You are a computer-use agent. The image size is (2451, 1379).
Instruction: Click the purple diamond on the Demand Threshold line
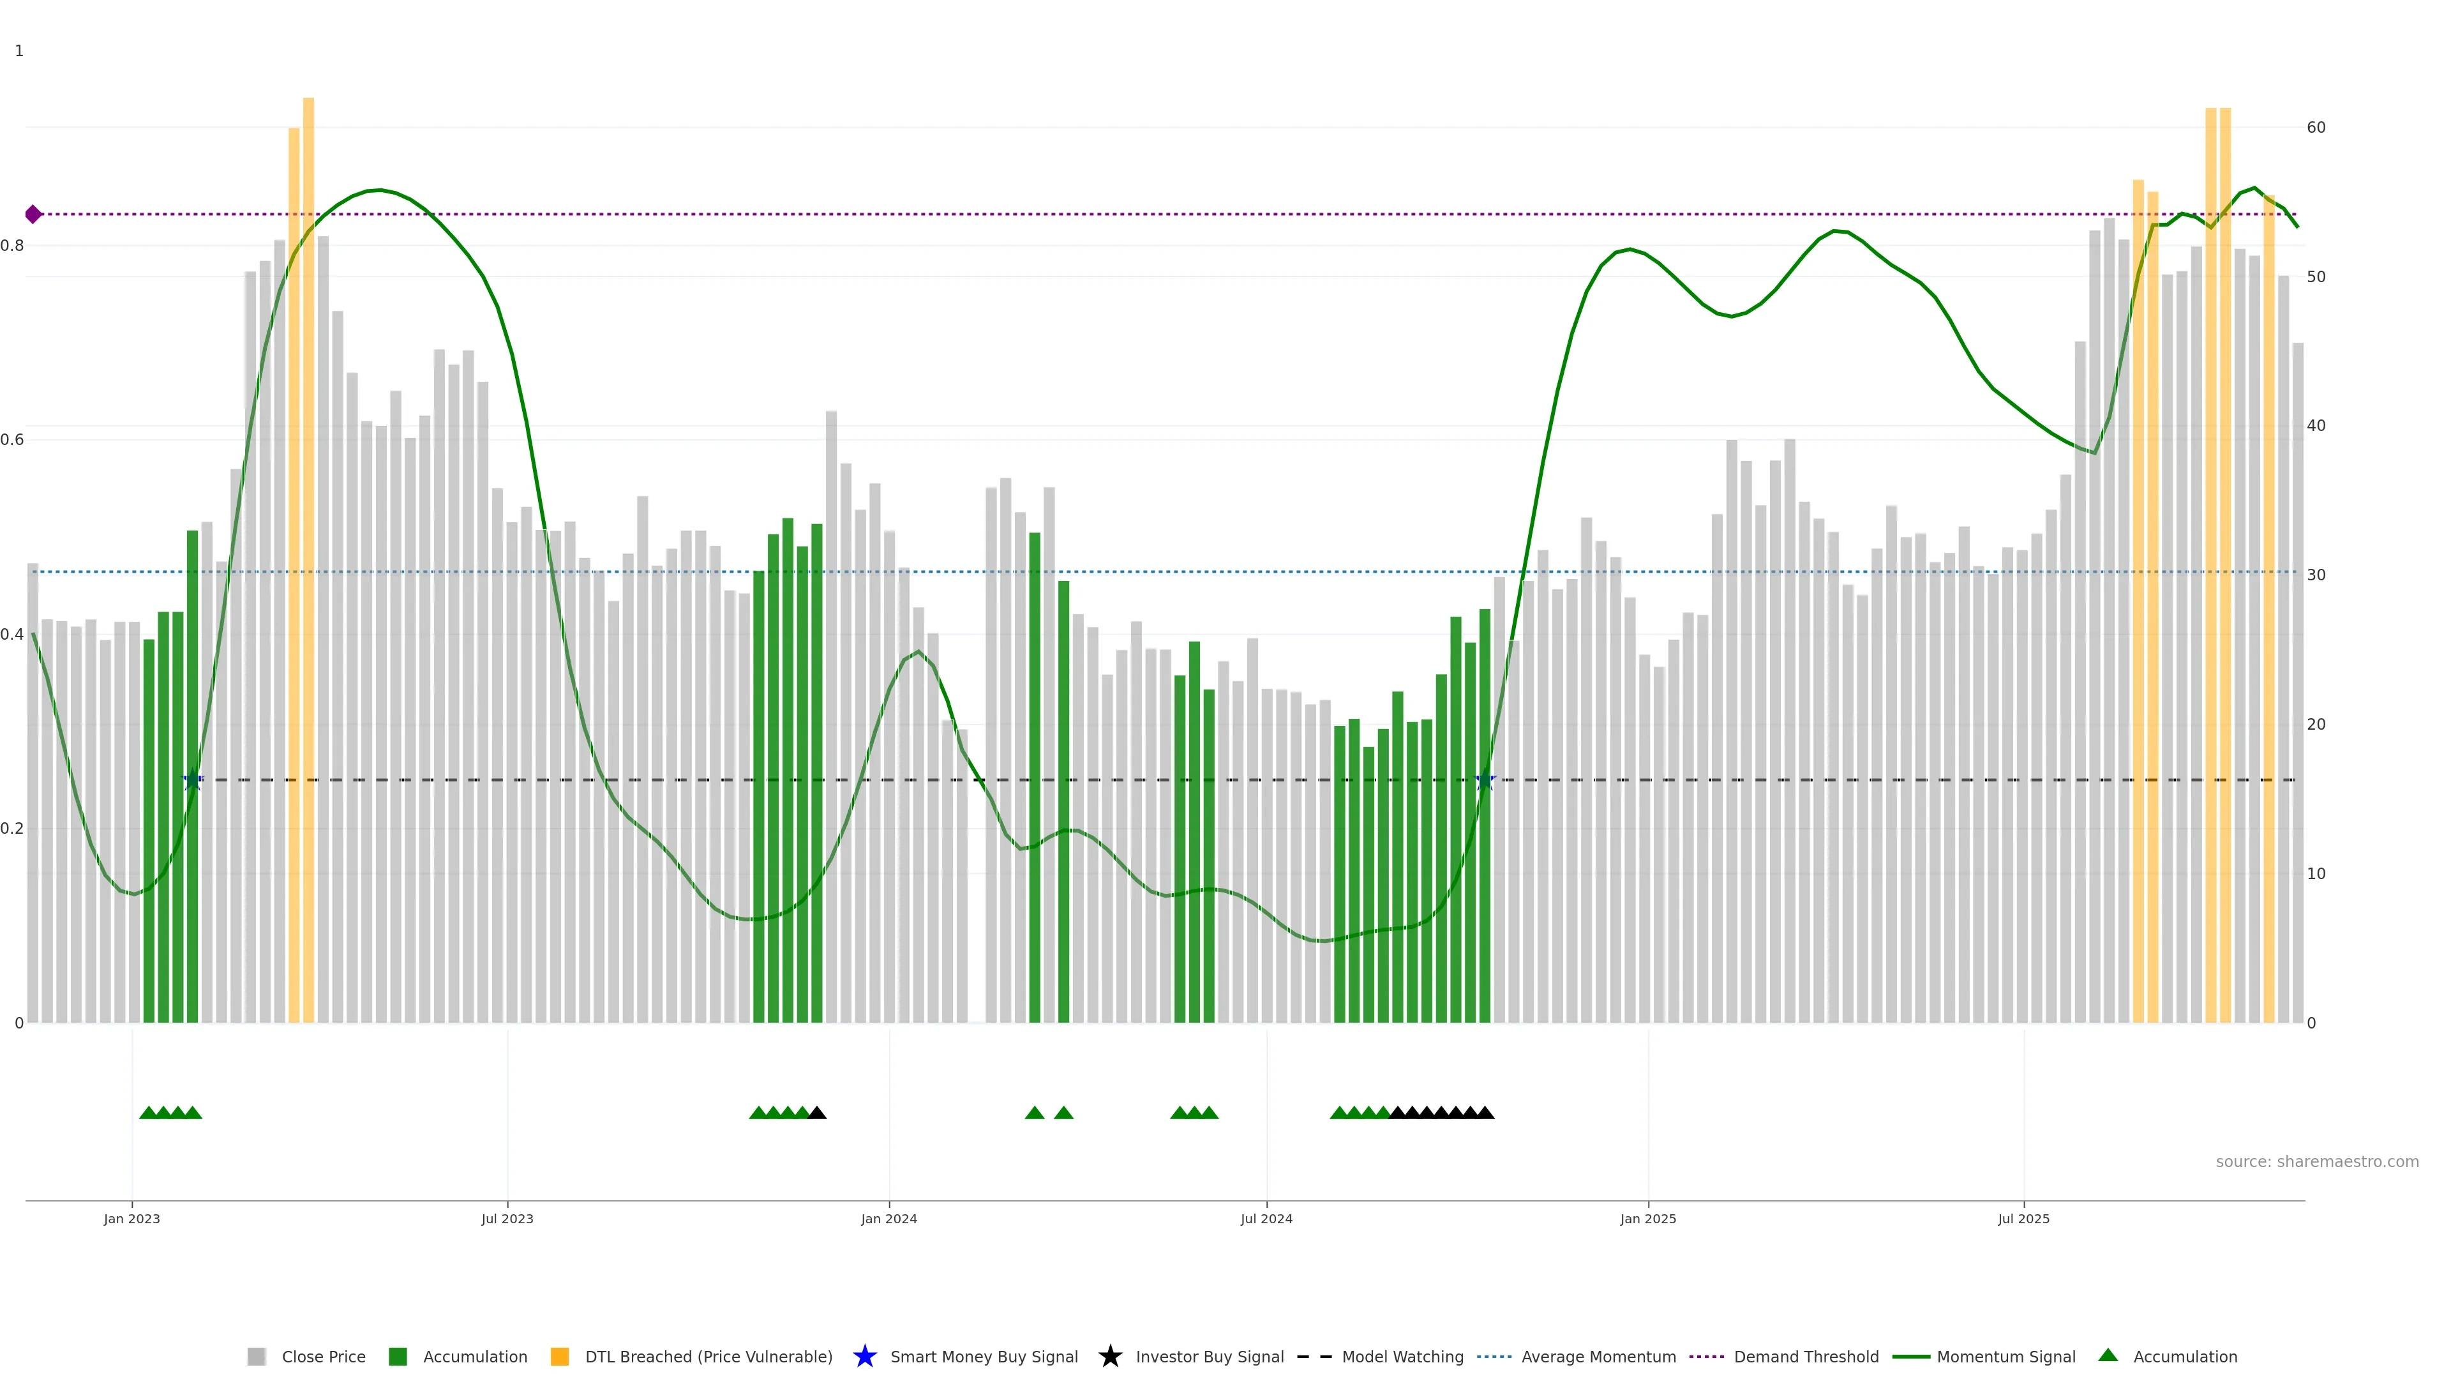(x=33, y=214)
